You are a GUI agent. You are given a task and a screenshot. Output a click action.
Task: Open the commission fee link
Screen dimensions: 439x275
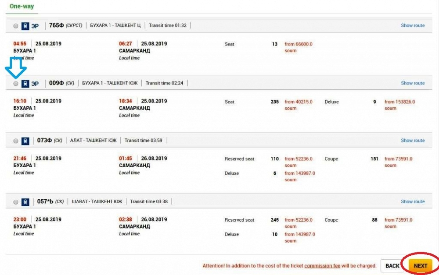322,266
